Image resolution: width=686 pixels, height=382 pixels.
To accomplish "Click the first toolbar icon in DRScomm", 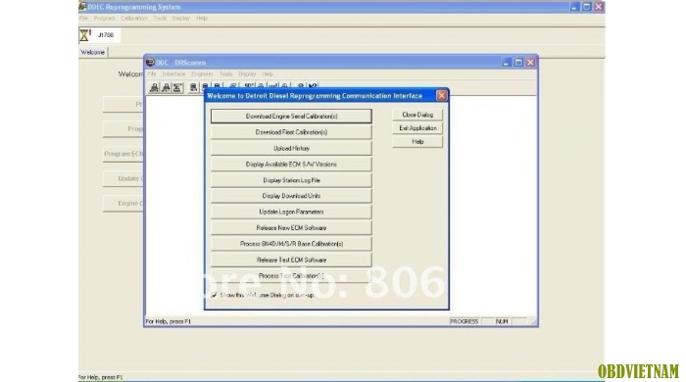I will [154, 88].
